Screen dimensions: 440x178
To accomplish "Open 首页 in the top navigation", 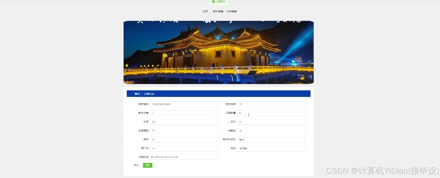I will (205, 11).
